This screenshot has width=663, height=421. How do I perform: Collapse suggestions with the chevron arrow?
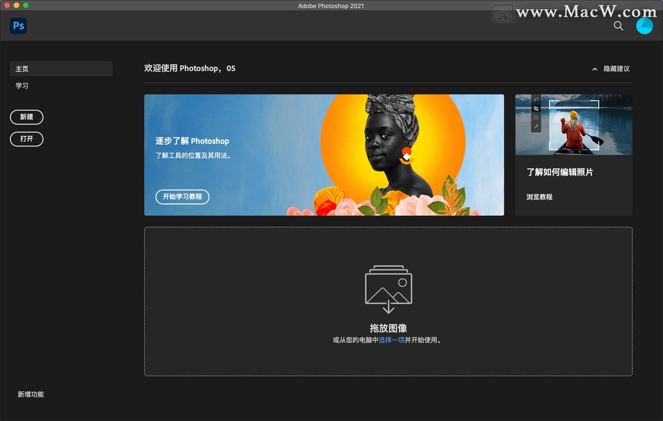(594, 69)
